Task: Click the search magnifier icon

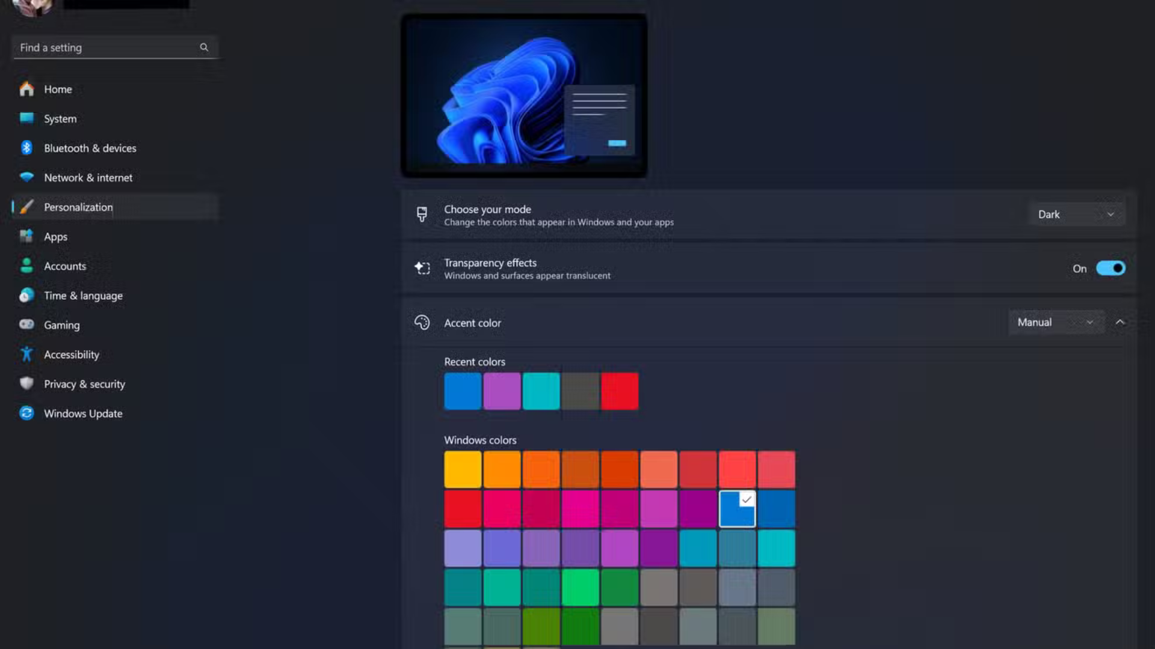Action: click(204, 47)
